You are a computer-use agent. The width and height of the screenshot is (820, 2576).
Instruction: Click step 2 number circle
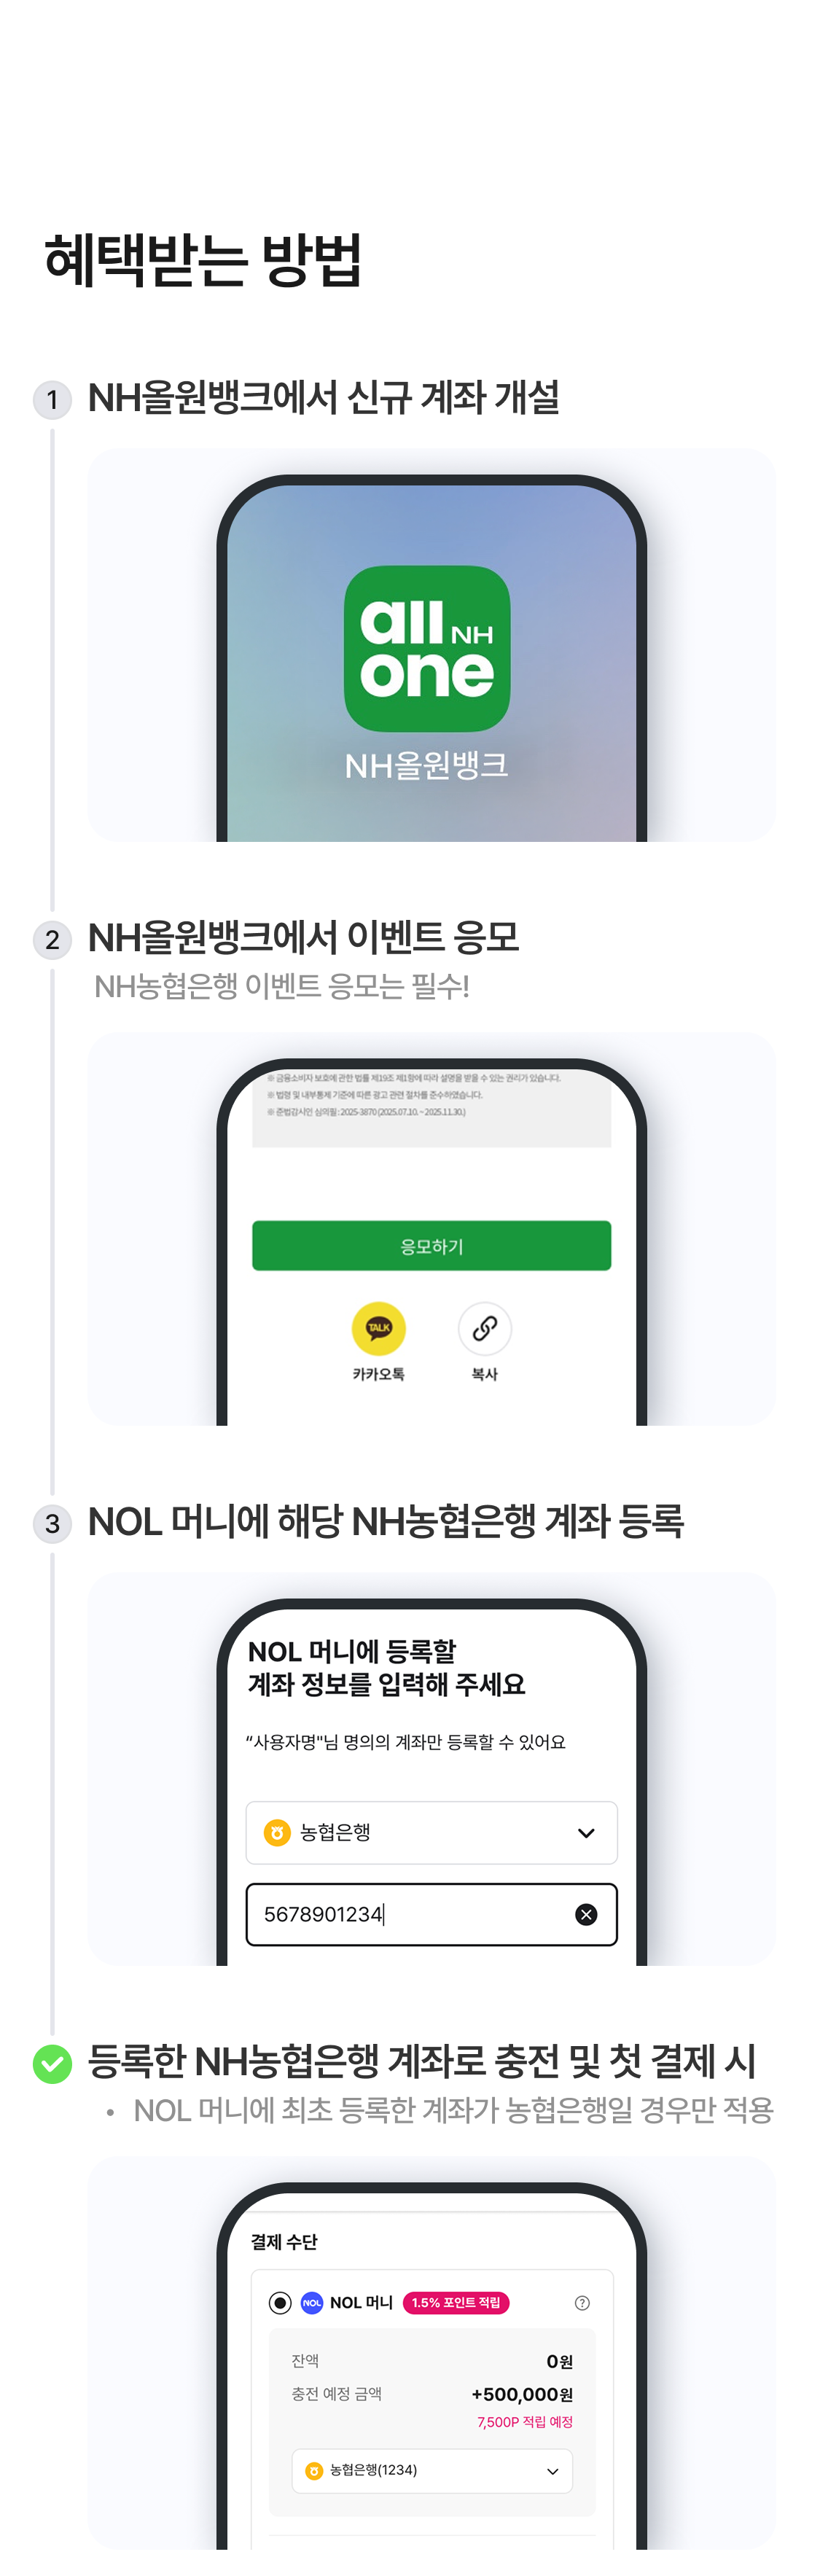point(52,939)
